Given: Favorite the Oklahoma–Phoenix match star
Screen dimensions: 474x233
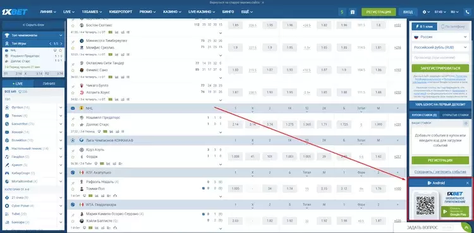Looking at the screenshot, I should [x=73, y=70].
